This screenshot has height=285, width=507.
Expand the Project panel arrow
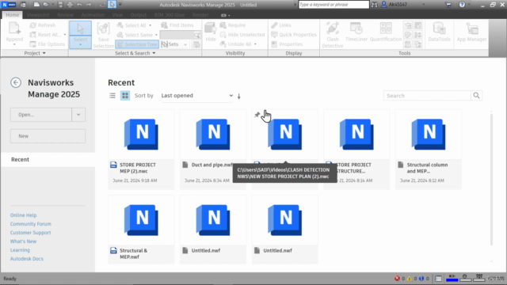click(44, 53)
